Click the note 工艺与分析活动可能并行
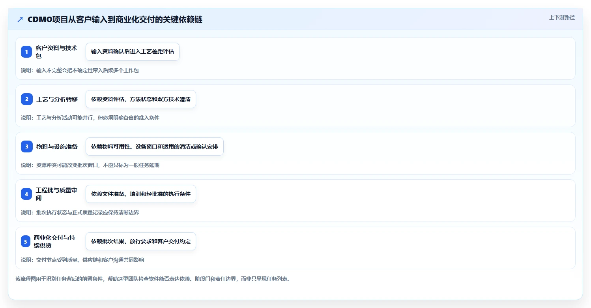Image resolution: width=591 pixels, height=308 pixels. click(x=90, y=118)
